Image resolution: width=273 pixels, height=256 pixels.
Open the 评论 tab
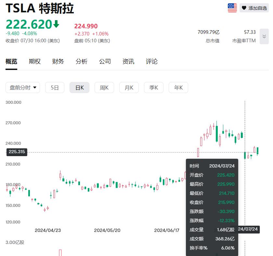click(x=152, y=61)
